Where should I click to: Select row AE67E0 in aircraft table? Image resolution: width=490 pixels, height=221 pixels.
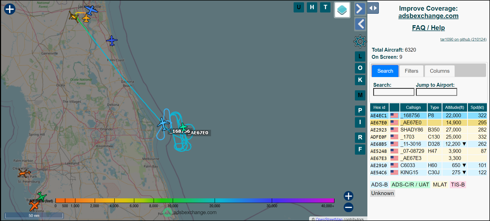pos(428,123)
